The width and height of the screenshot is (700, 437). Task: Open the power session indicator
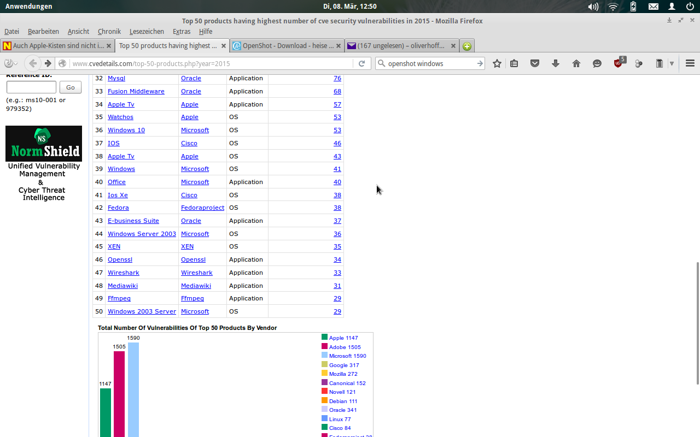(690, 7)
